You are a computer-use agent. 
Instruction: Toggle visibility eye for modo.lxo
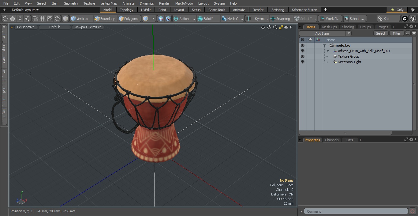(302, 45)
